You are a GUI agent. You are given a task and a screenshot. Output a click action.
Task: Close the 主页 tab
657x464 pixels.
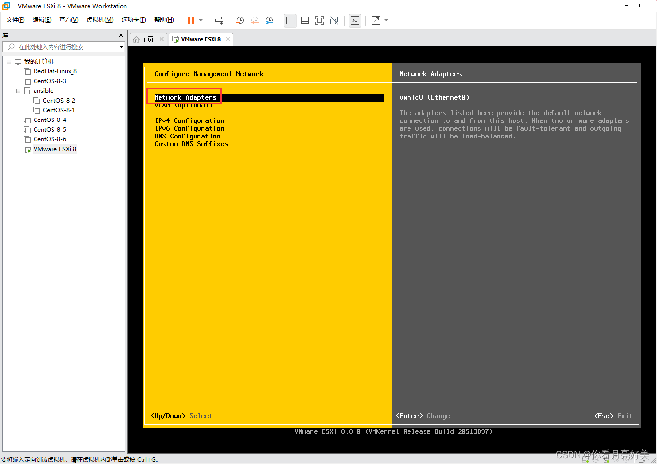(x=161, y=39)
